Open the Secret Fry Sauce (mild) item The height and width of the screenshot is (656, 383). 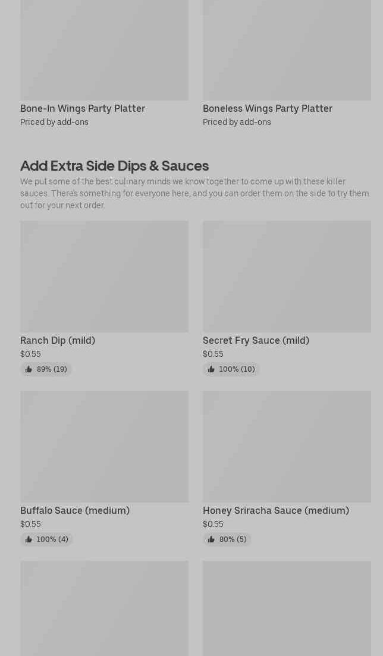pos(256,341)
